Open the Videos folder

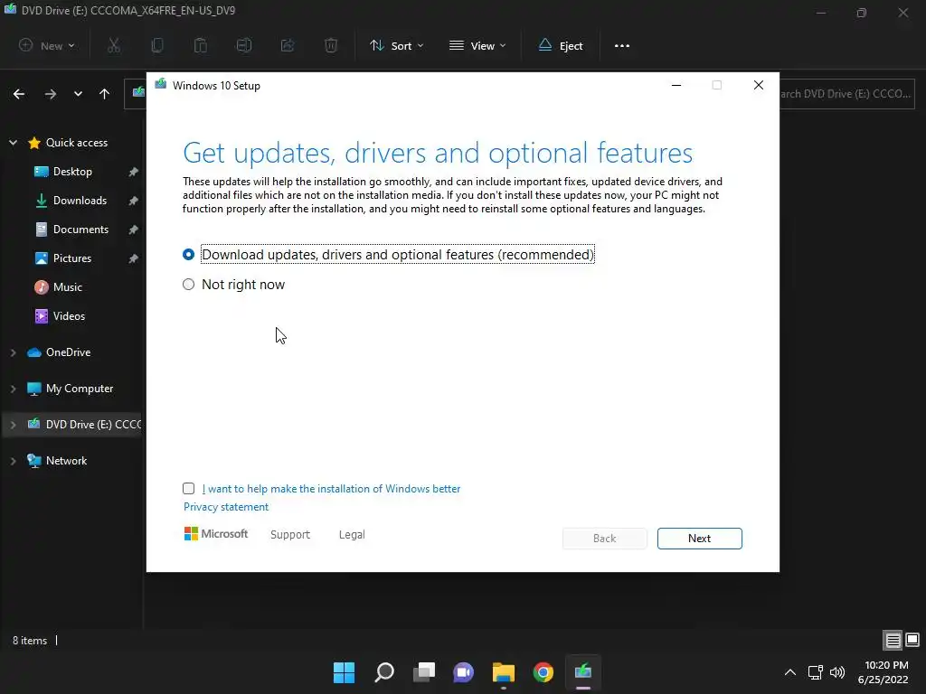tap(69, 316)
